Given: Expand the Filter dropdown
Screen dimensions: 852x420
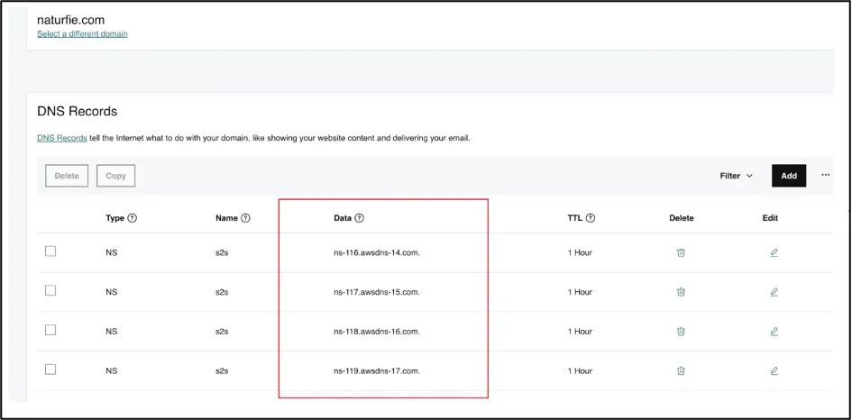Looking at the screenshot, I should (x=737, y=176).
